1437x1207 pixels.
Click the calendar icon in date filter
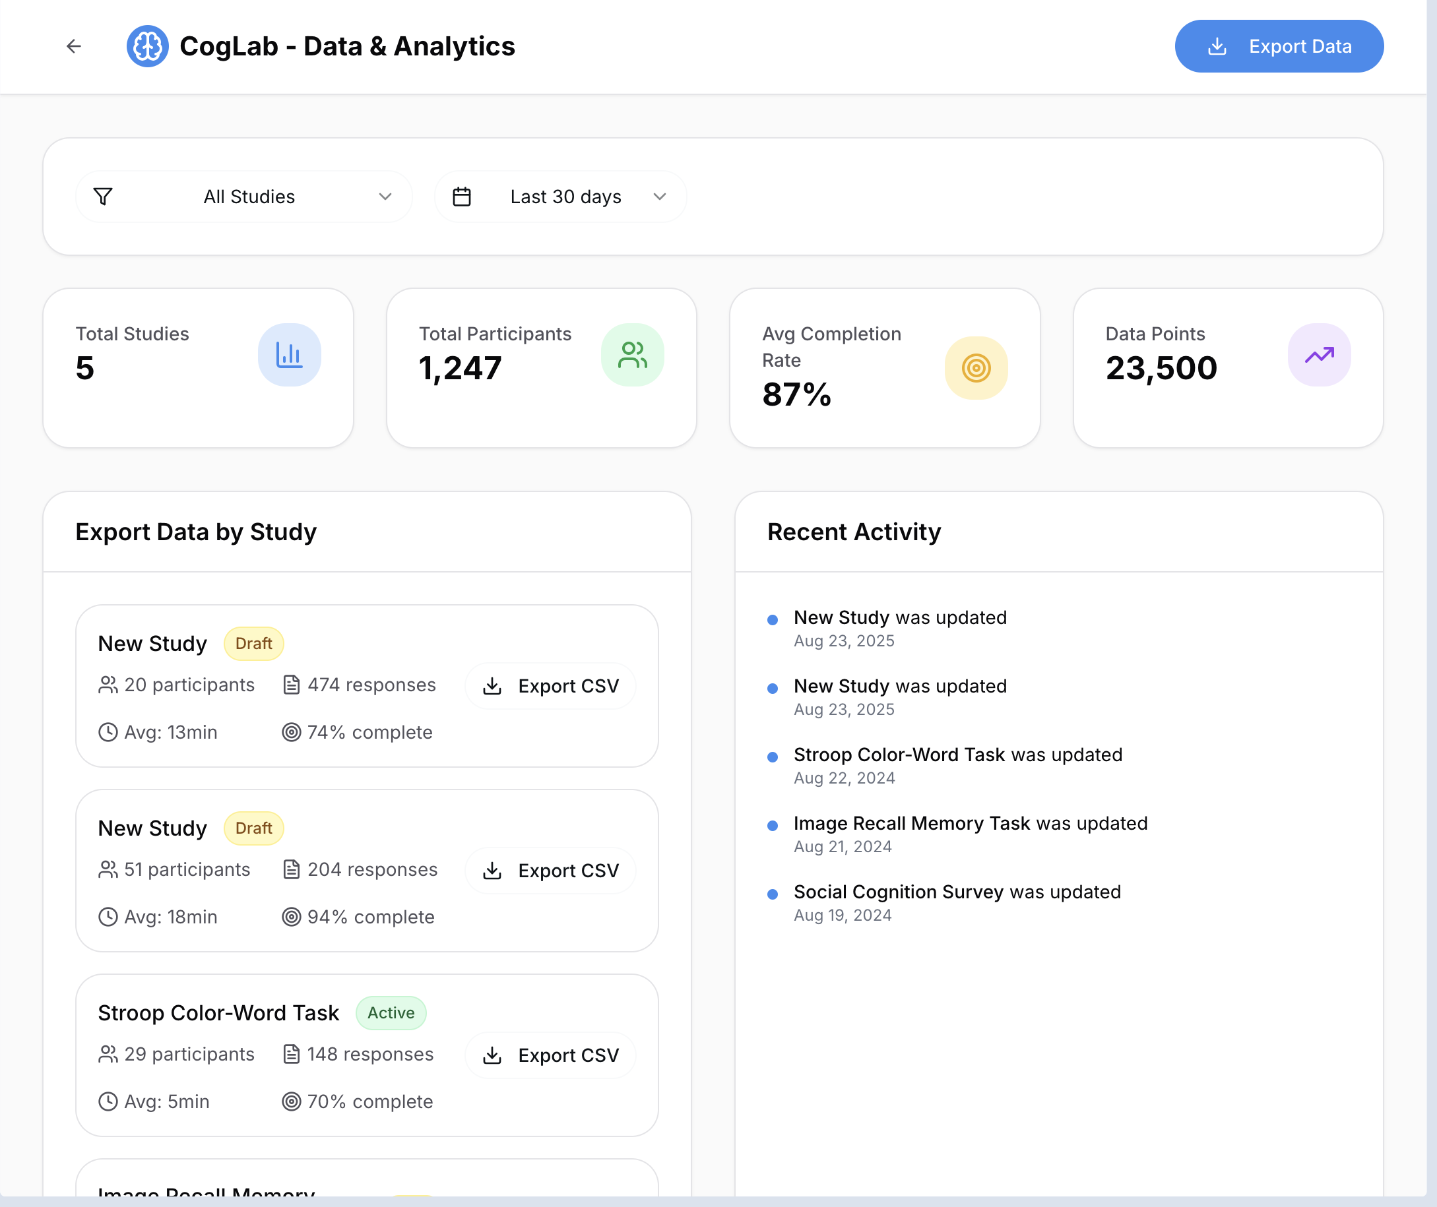click(462, 197)
